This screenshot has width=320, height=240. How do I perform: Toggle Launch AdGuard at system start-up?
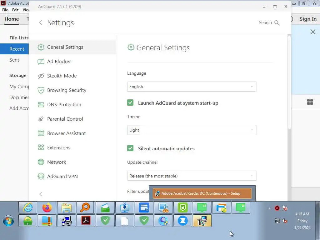(130, 102)
